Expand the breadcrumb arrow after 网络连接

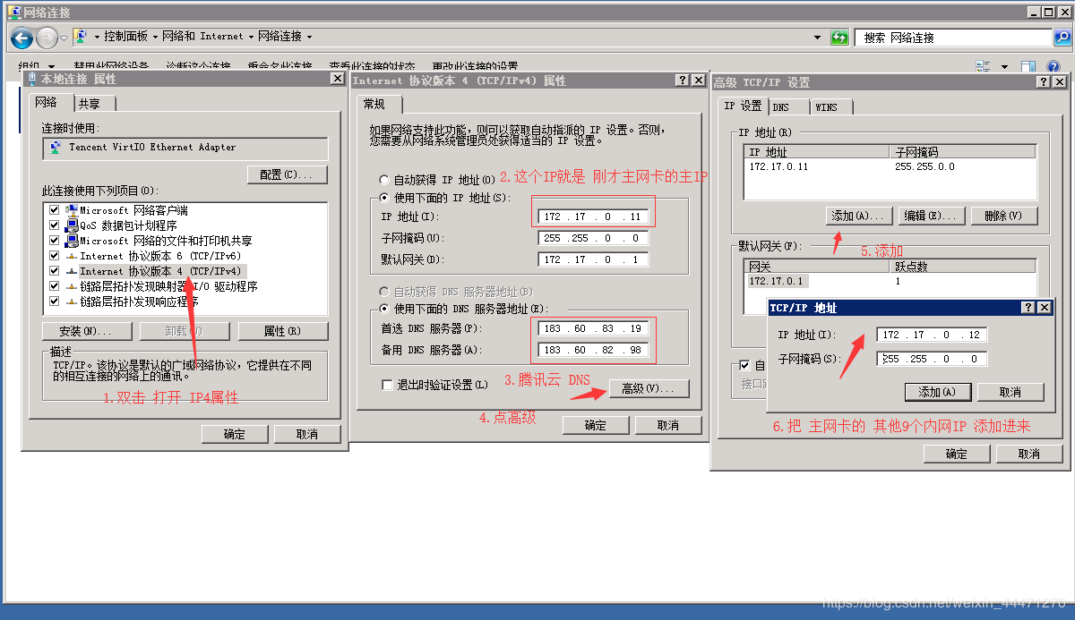(x=309, y=37)
